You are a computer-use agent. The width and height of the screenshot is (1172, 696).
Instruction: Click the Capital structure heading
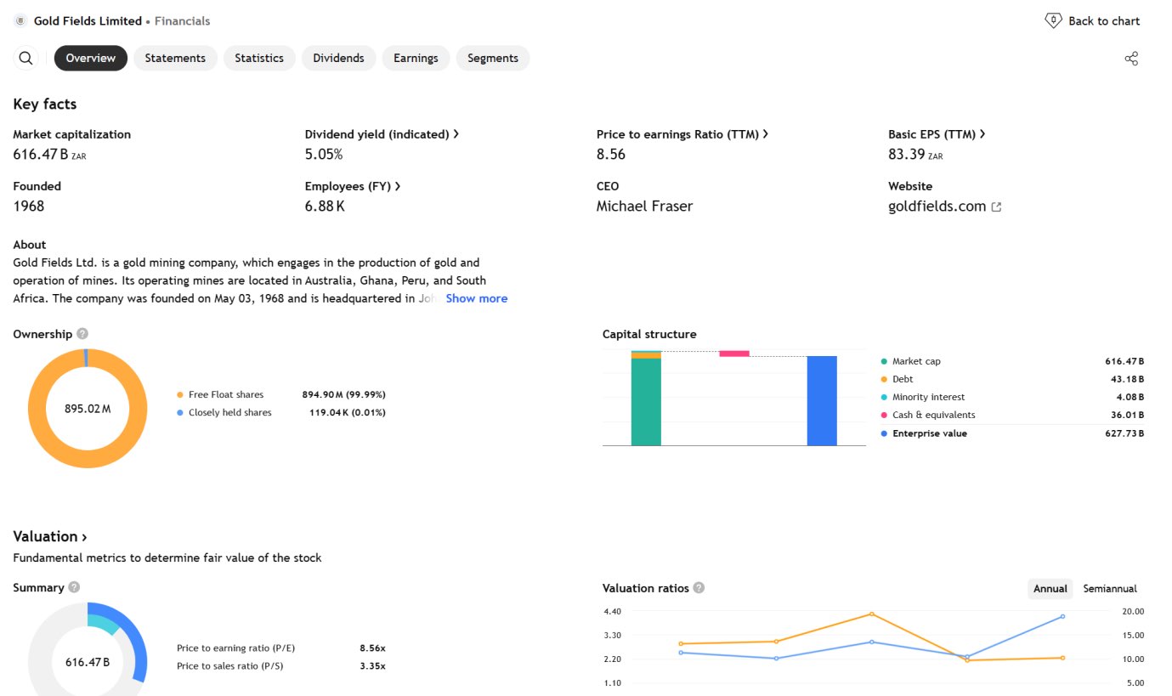point(649,334)
